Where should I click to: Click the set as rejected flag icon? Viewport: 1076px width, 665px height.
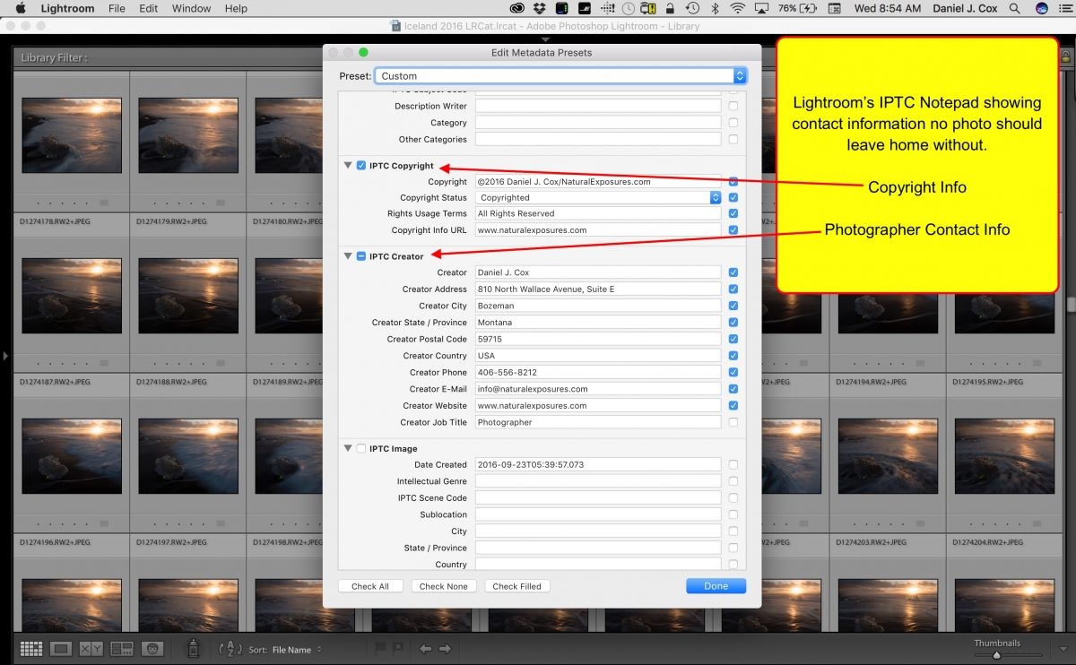[x=397, y=648]
